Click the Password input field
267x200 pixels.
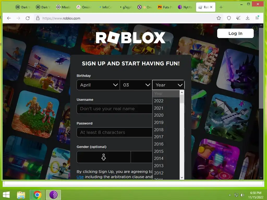click(x=114, y=132)
